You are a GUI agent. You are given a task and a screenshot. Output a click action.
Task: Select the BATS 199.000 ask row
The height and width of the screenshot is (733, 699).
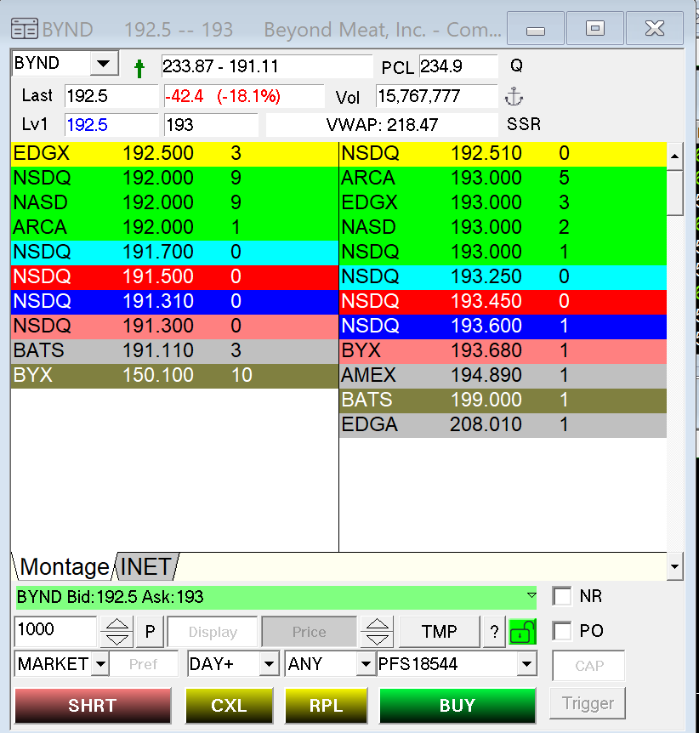pos(503,401)
